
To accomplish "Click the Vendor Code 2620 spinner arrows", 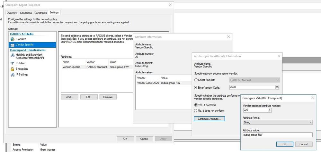I will [x=277, y=87].
